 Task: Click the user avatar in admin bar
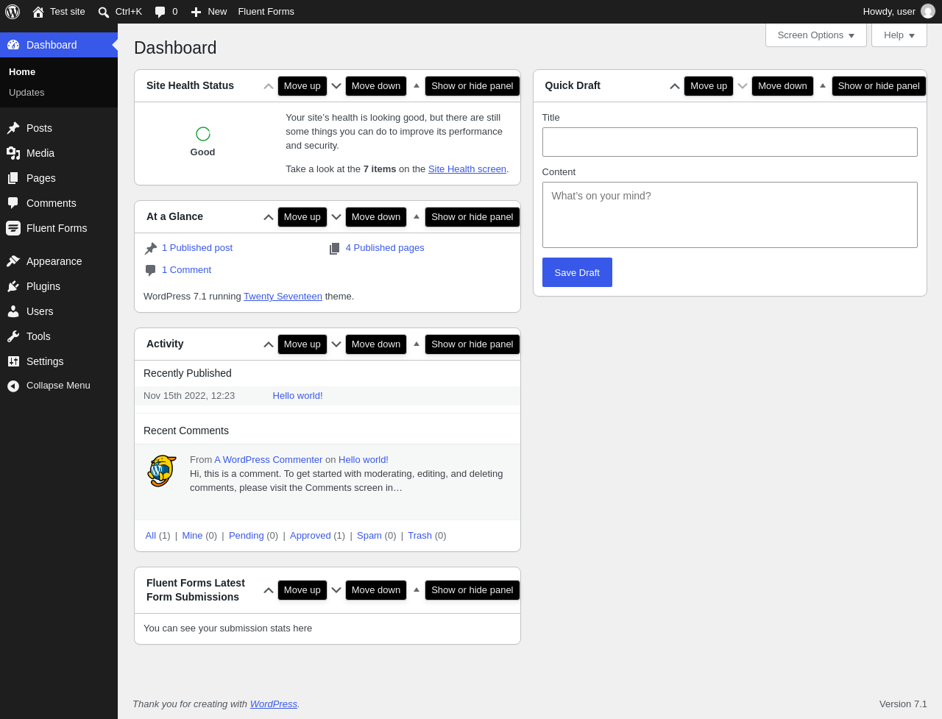(x=928, y=12)
